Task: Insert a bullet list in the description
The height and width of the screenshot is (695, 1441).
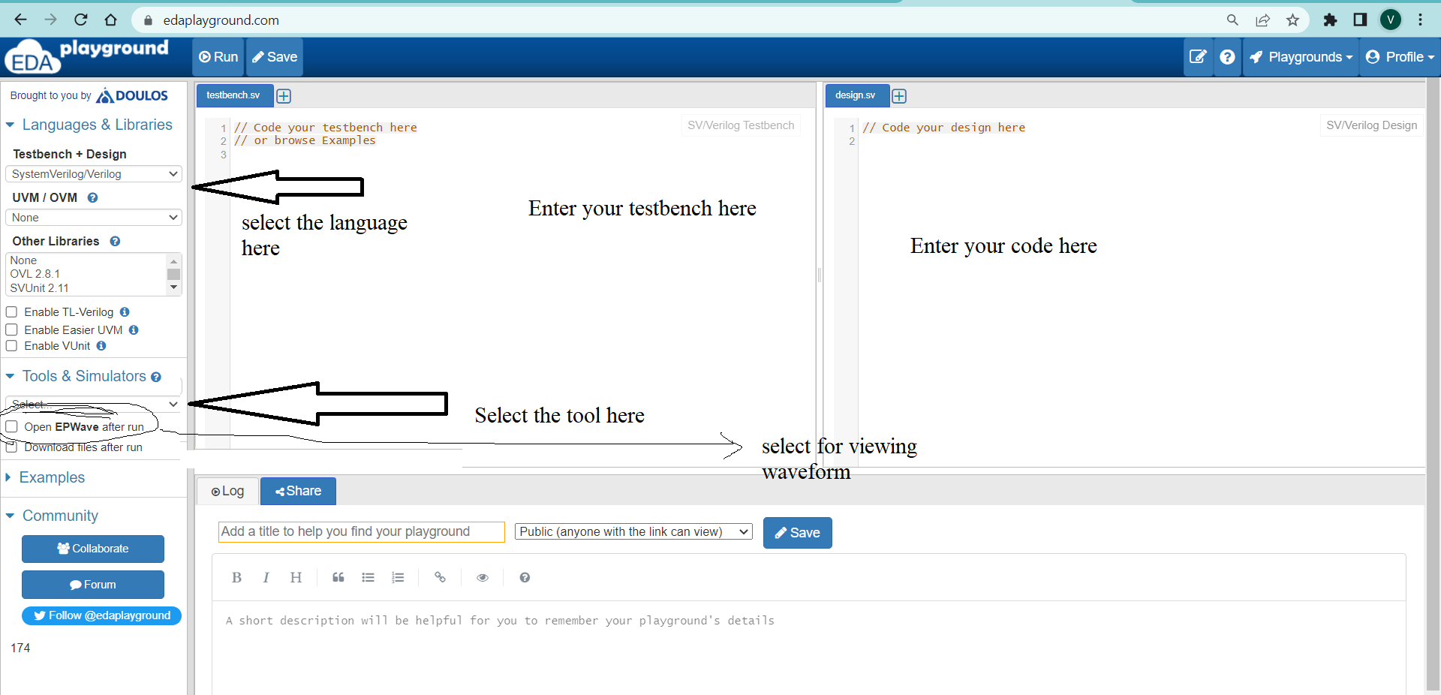Action: (368, 577)
